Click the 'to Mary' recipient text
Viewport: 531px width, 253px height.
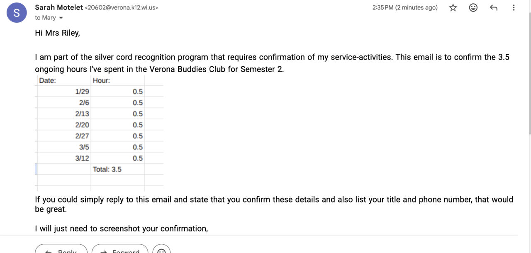pos(45,18)
